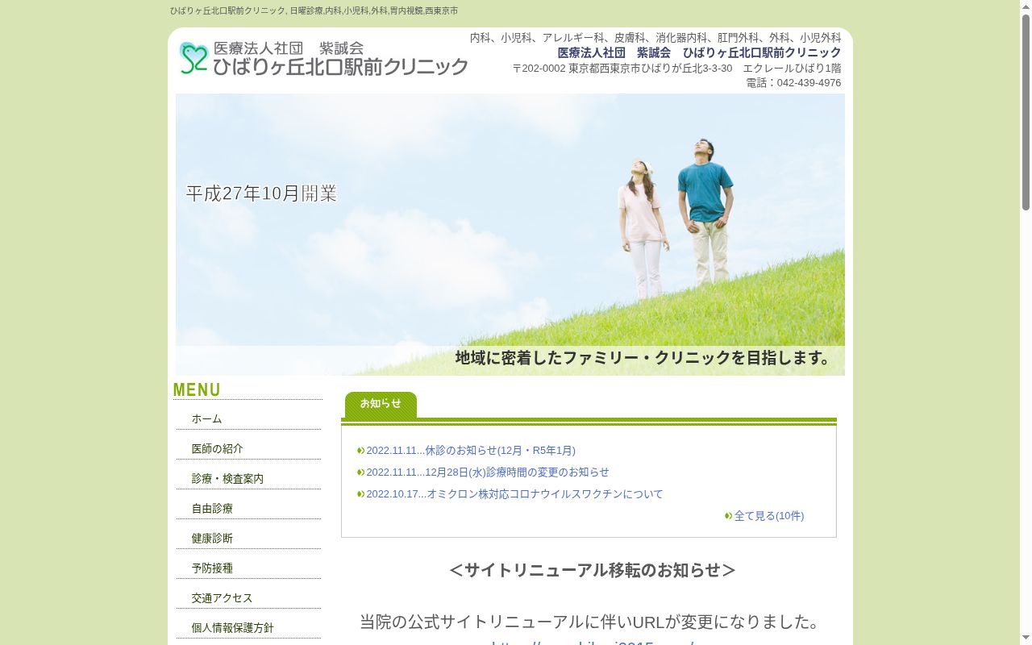Open the 個人情報保護方針 menu item
Viewport: 1032px width, 645px height.
pos(248,627)
